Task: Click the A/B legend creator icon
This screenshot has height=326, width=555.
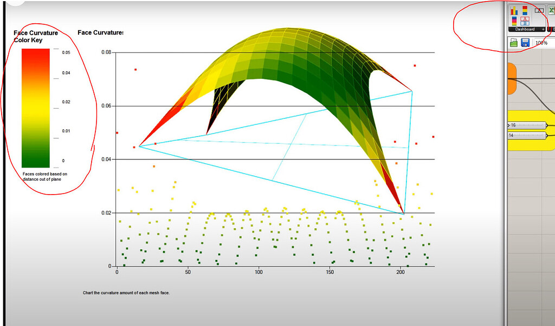Action: [x=525, y=20]
